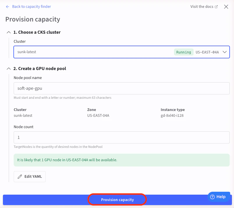Click the Cluster dropdown chevron arrow

click(x=225, y=52)
